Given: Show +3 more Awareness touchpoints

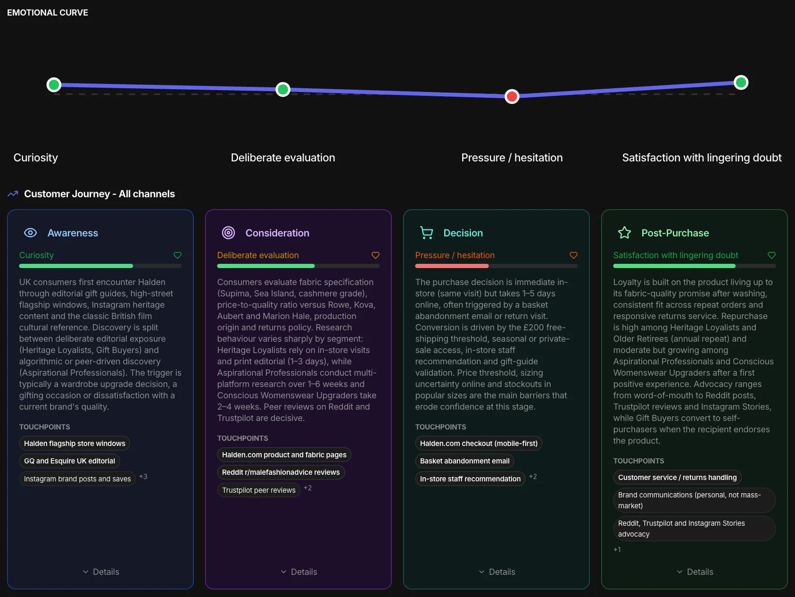Looking at the screenshot, I should tap(143, 477).
